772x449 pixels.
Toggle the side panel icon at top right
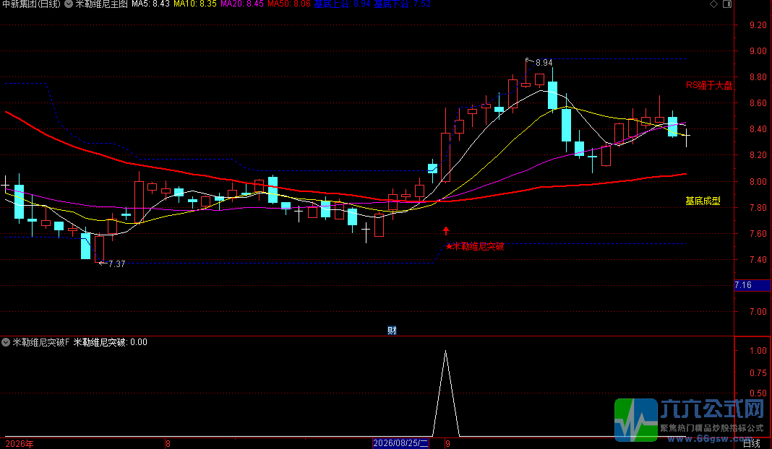click(727, 4)
